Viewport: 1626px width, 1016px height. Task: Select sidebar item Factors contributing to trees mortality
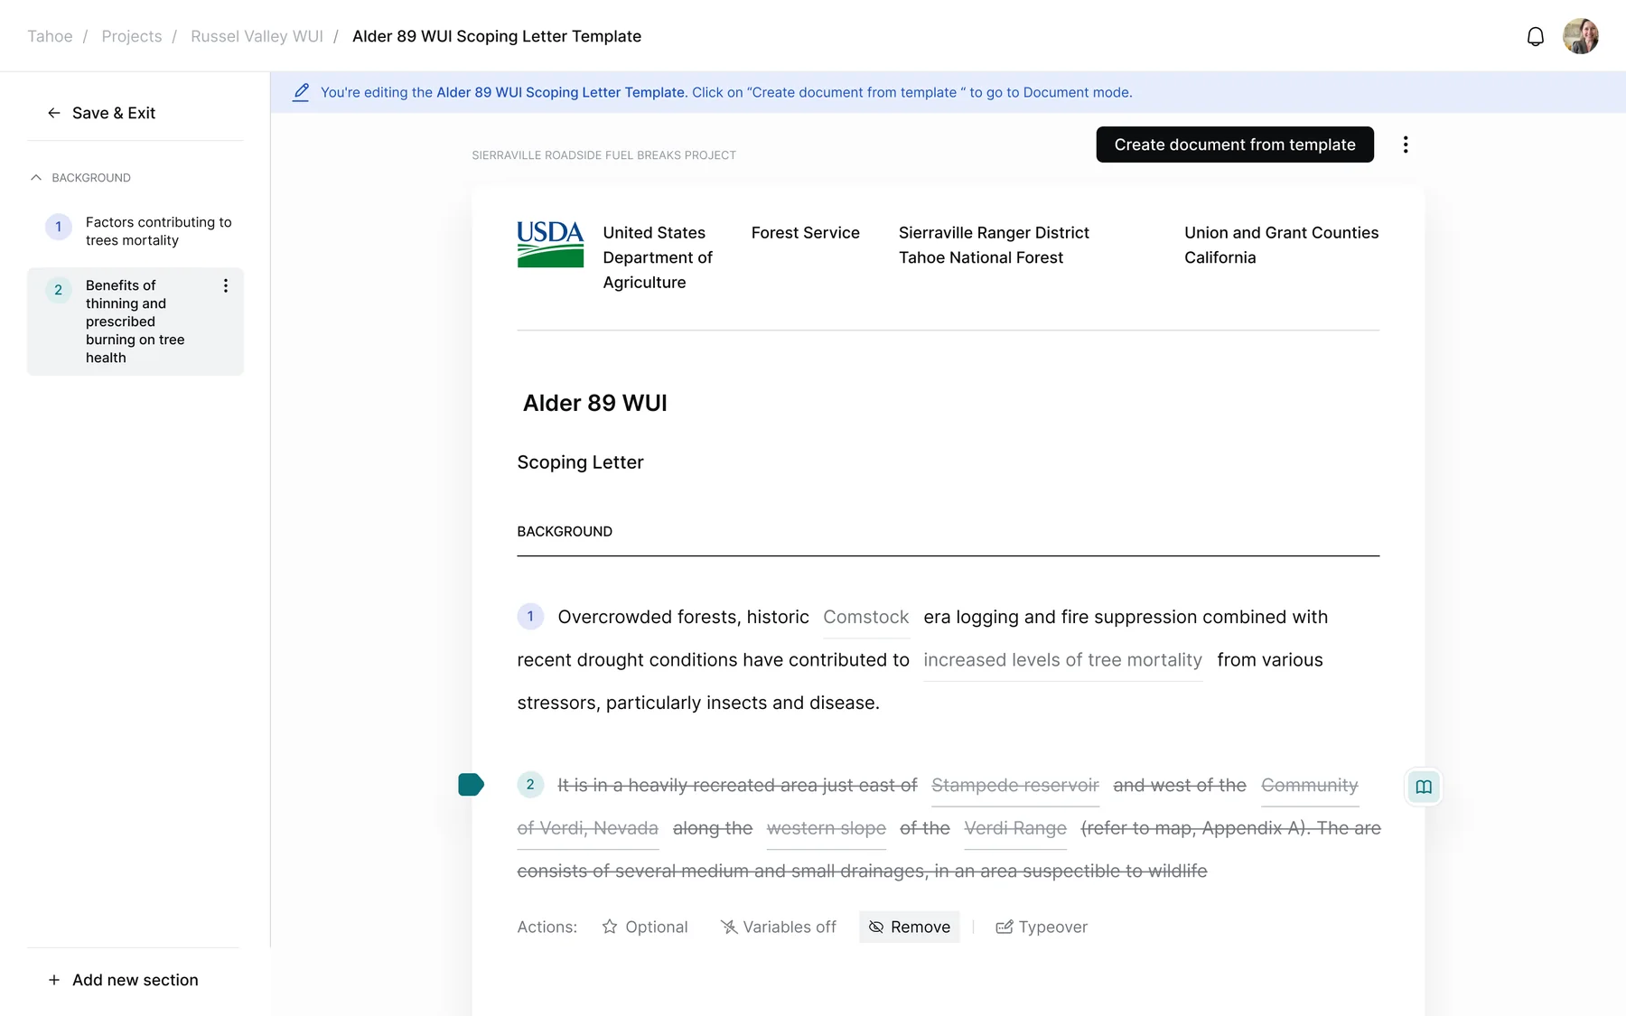[135, 231]
